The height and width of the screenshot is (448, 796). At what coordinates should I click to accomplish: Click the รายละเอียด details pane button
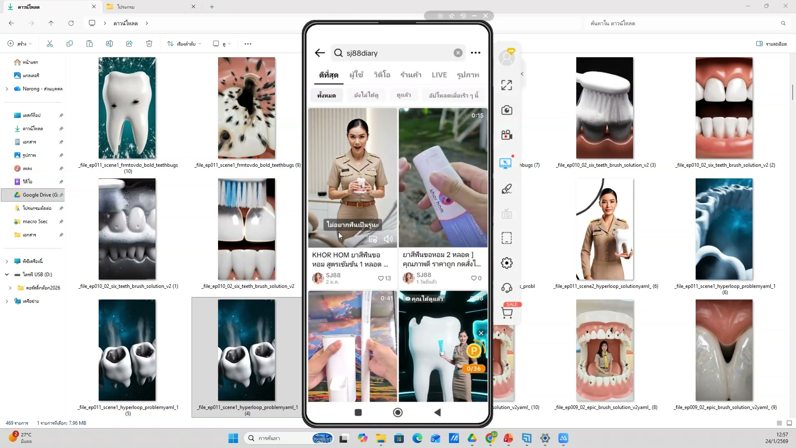[771, 44]
